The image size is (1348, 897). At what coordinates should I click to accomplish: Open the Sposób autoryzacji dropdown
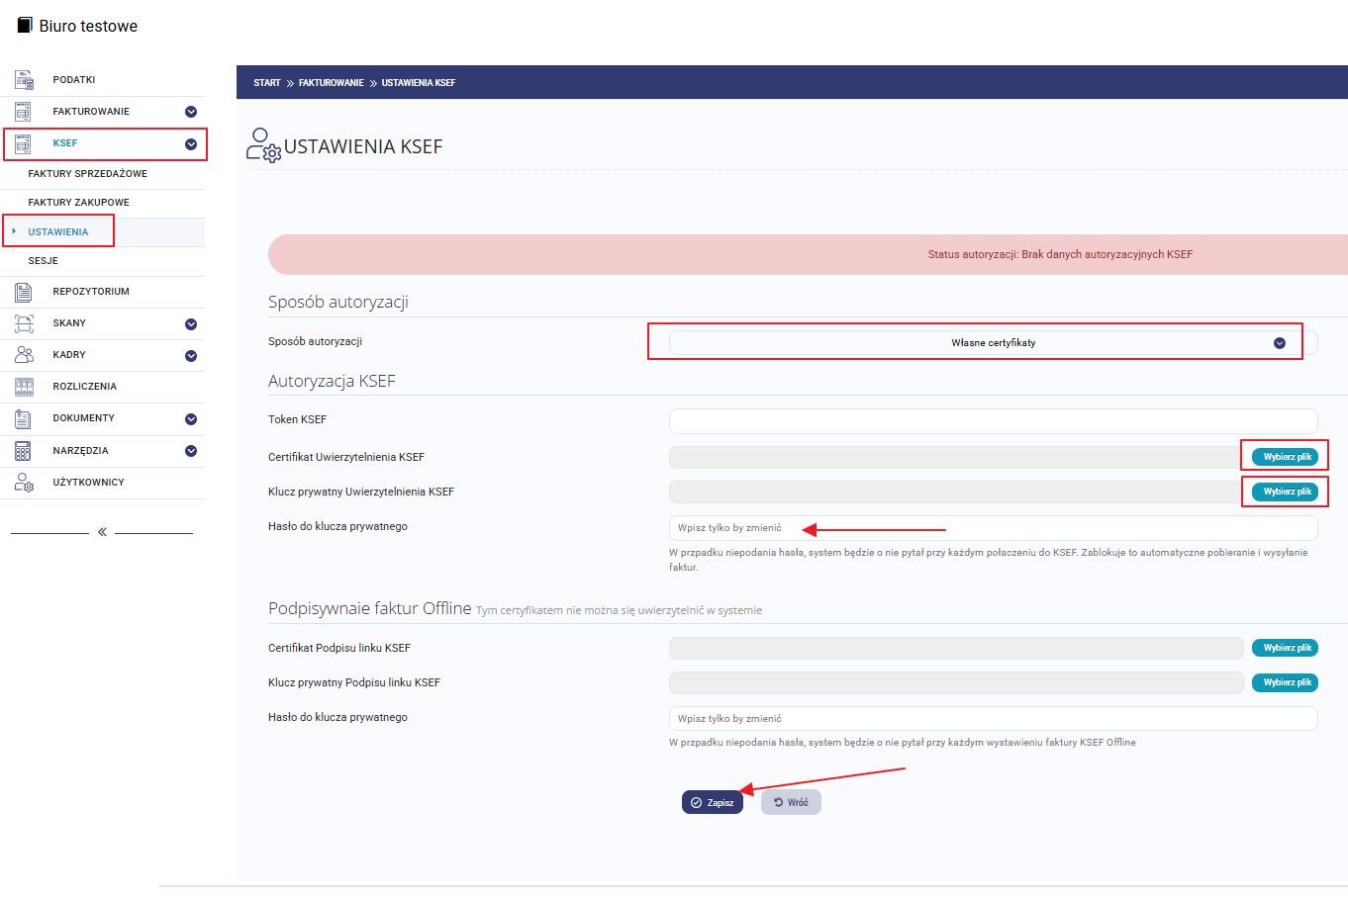[x=993, y=343]
